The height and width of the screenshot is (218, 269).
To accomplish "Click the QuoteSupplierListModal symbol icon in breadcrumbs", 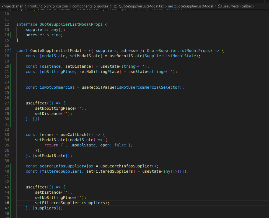I will tap(170, 6).
